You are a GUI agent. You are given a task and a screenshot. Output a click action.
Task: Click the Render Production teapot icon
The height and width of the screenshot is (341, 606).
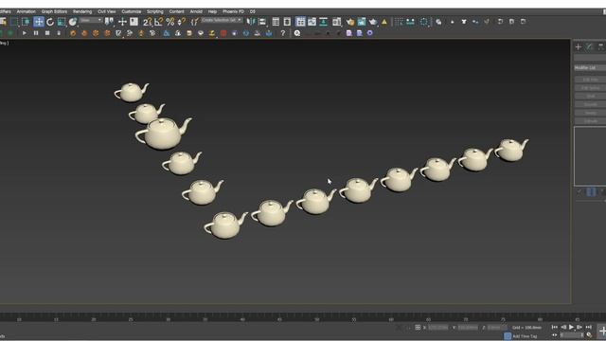pyautogui.click(x=373, y=22)
